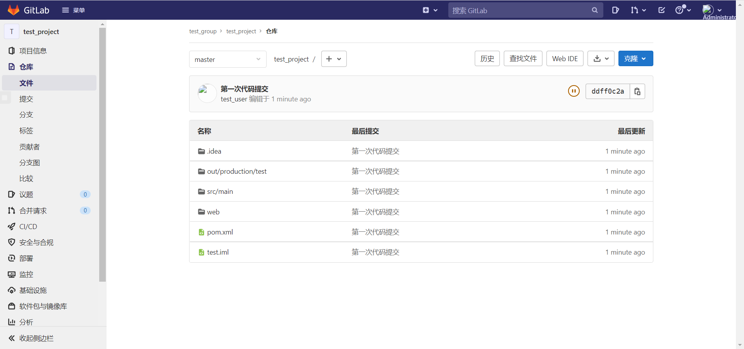Click the pipeline paused status icon
The height and width of the screenshot is (349, 744).
tap(573, 91)
